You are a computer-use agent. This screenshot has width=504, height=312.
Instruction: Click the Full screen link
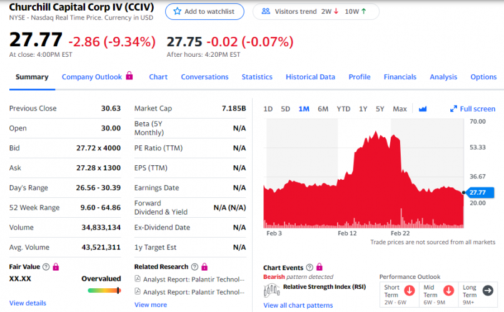pos(477,109)
